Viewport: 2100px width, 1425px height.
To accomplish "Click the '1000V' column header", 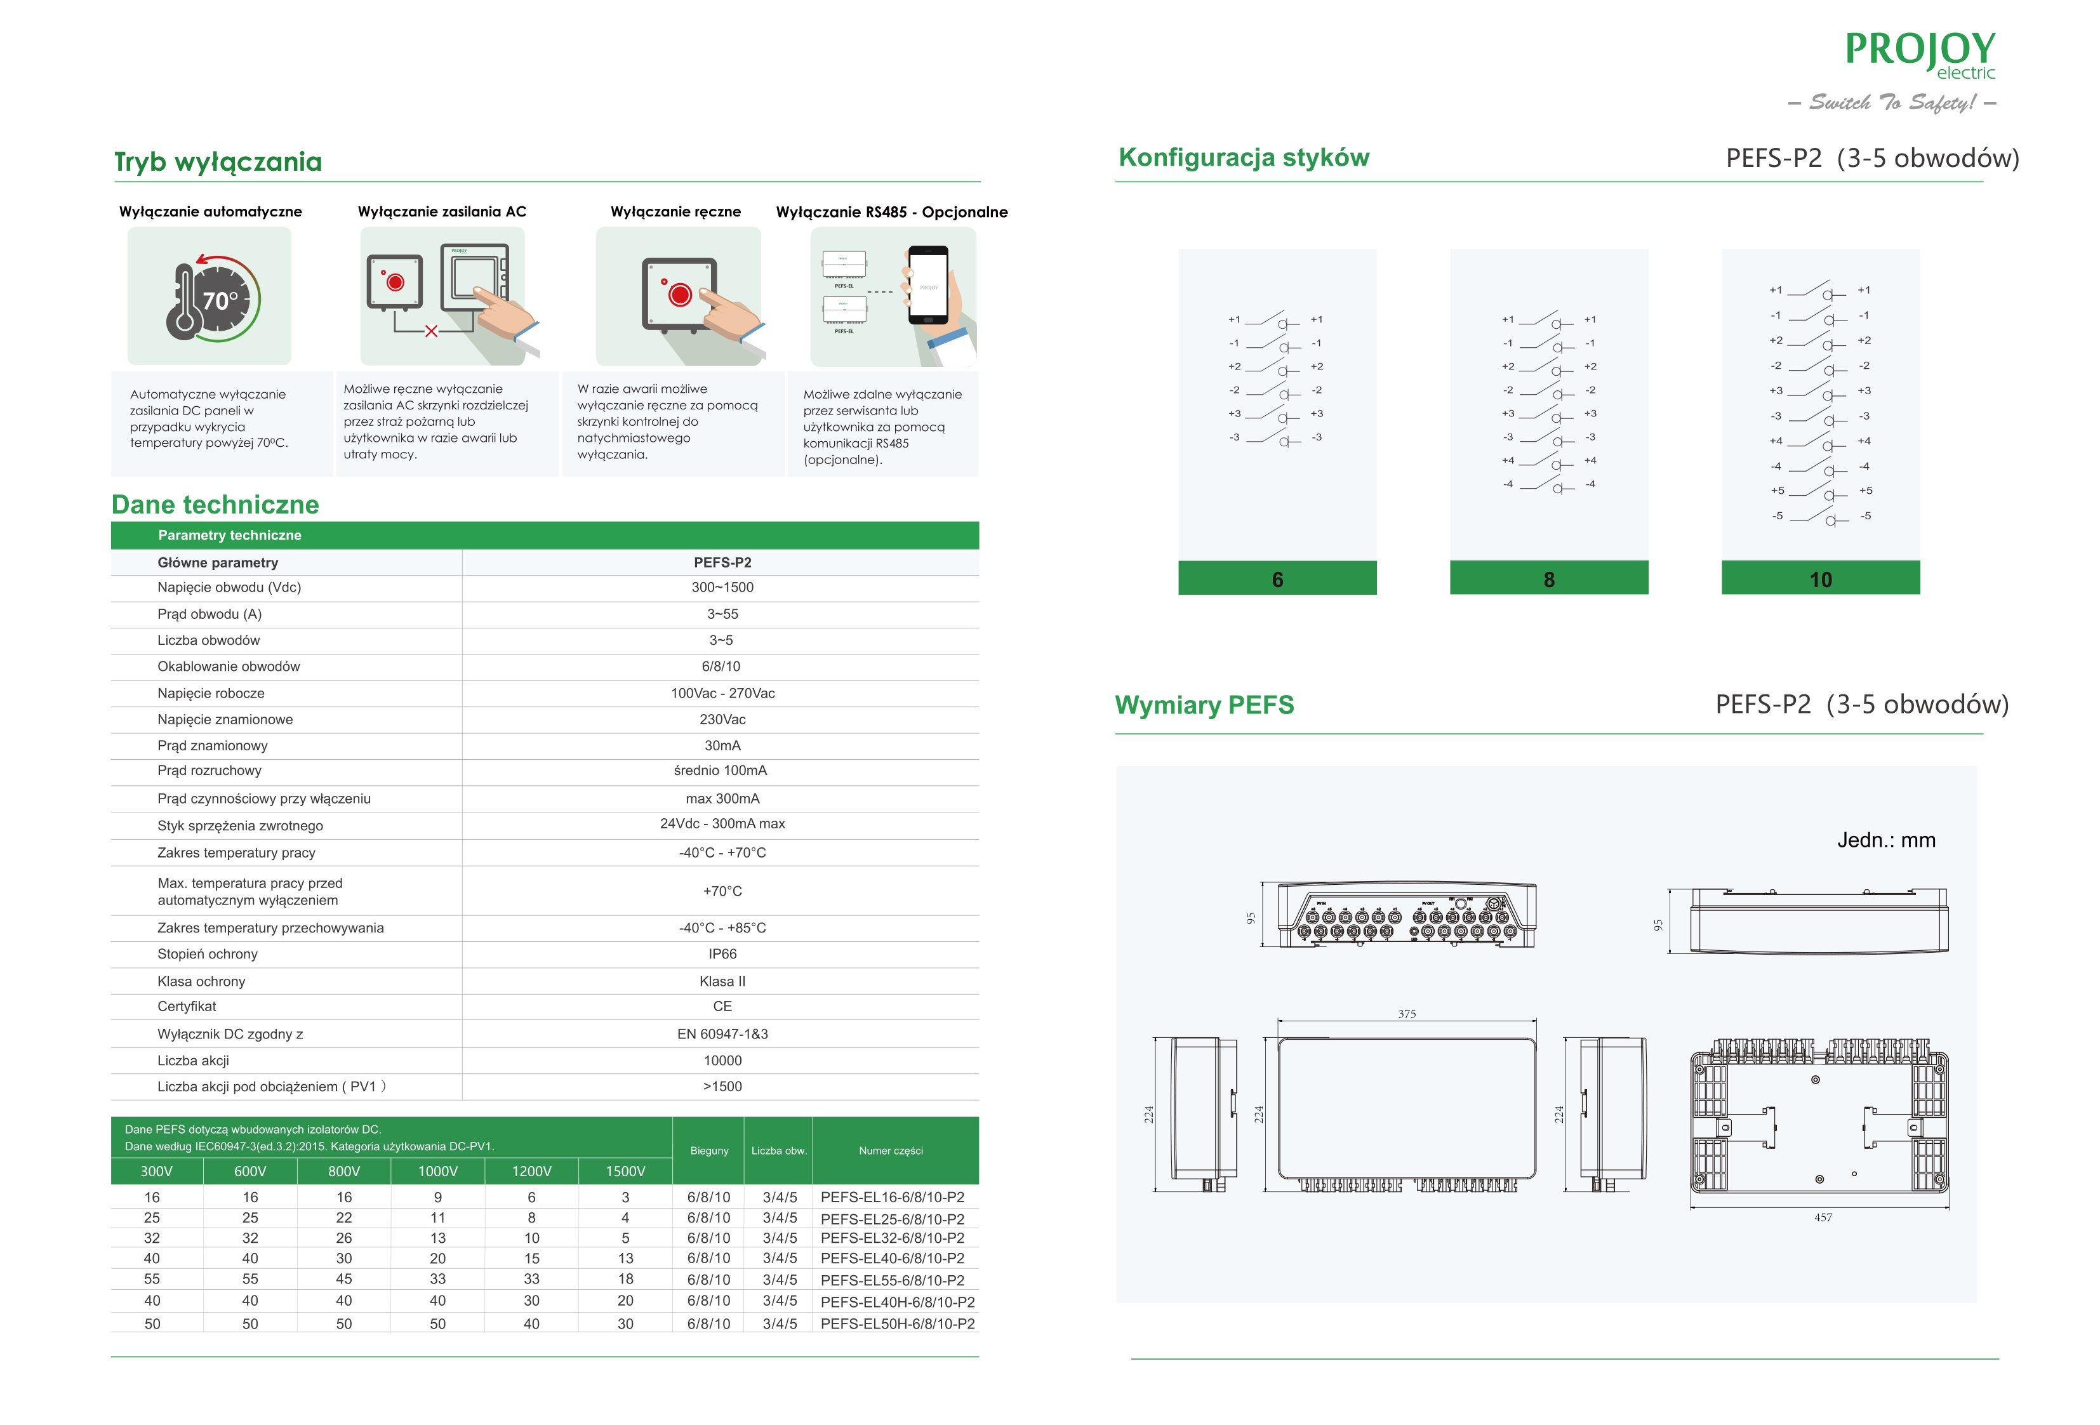I will 437,1171.
